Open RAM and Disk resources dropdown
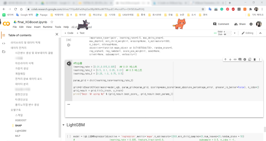This screenshot has height=141, width=266. pyautogui.click(x=234, y=33)
